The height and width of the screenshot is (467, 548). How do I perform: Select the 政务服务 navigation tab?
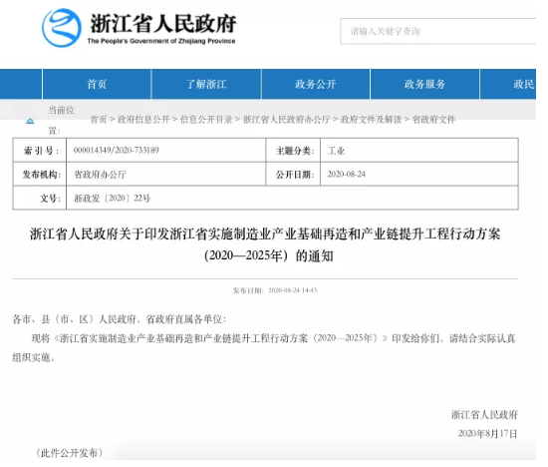click(424, 84)
